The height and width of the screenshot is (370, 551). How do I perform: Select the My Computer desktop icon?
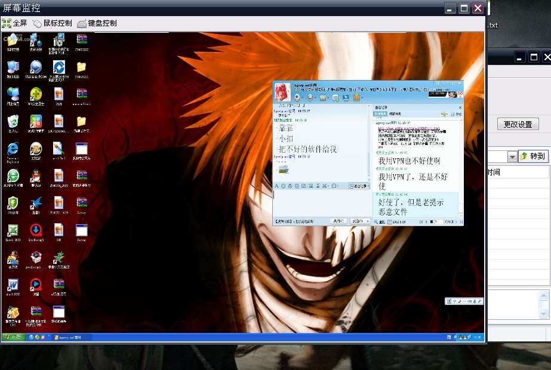point(13,69)
